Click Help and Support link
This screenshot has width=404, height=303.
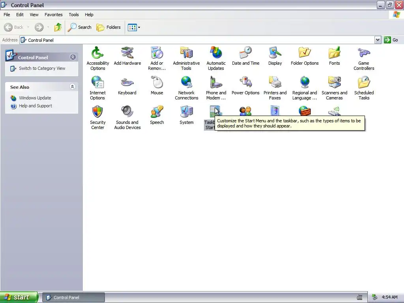[35, 106]
